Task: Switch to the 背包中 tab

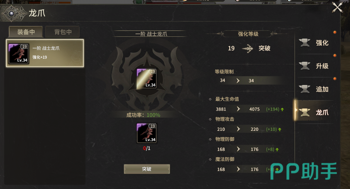Action: (x=63, y=32)
